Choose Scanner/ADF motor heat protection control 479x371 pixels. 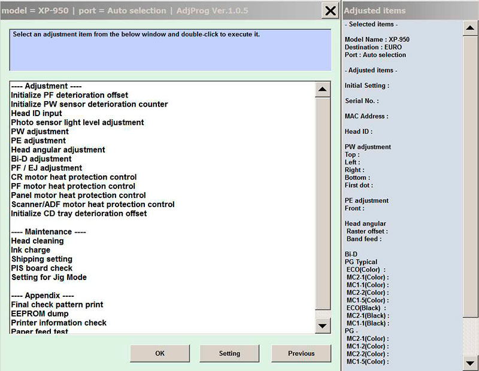[93, 205]
